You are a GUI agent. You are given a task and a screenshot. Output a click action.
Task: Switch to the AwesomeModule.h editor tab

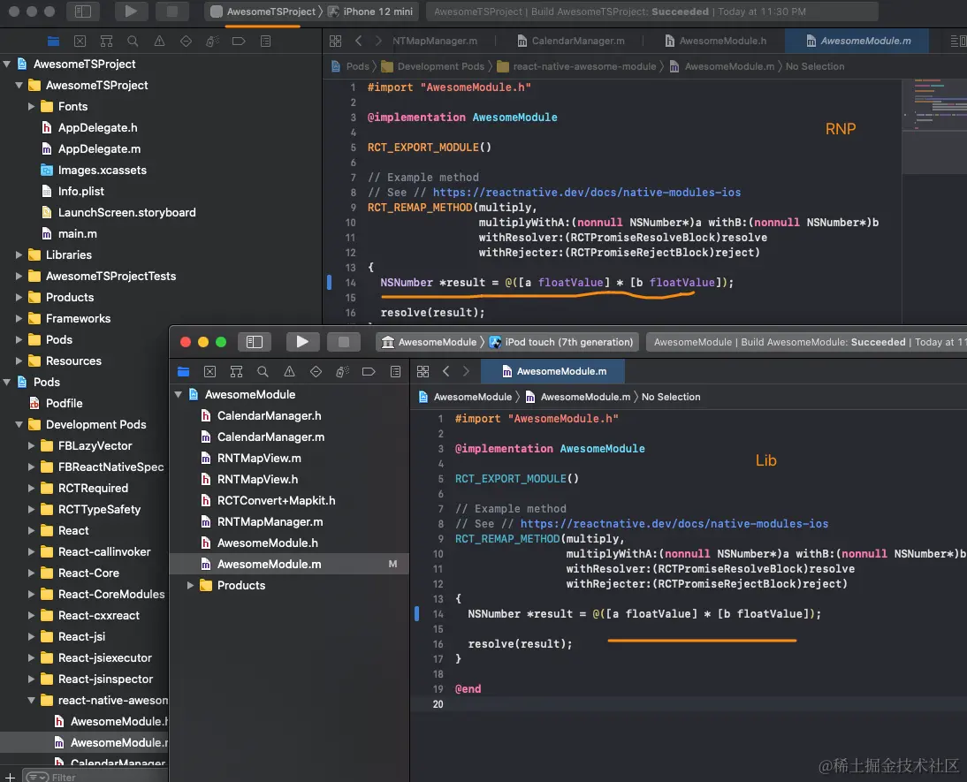(722, 42)
